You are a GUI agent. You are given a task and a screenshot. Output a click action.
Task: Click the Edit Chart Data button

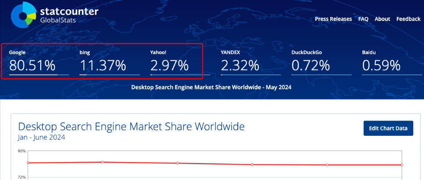[388, 128]
